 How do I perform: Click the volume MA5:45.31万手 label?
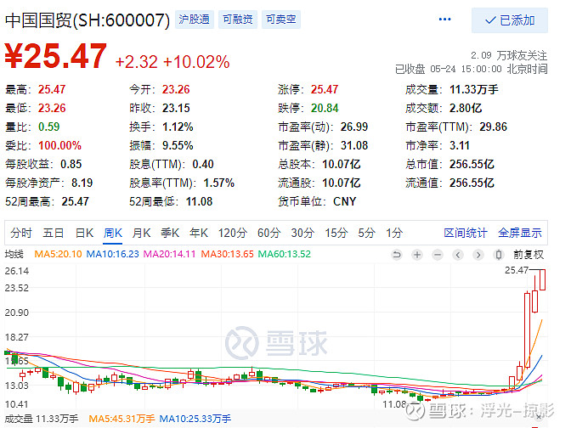coord(122,419)
